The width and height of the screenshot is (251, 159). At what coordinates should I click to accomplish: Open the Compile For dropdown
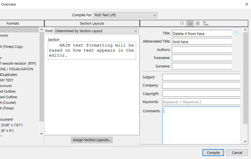[x=125, y=15]
